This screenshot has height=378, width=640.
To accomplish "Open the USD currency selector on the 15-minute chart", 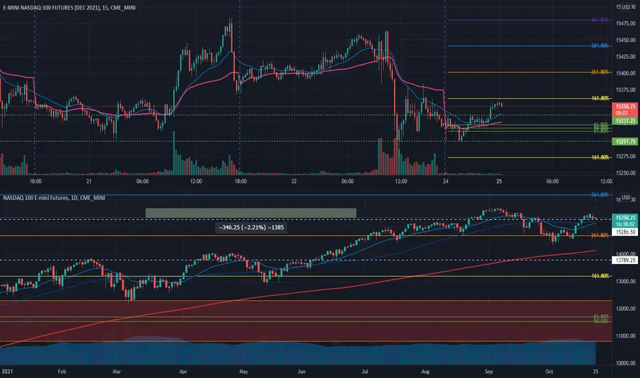I will pyautogui.click(x=626, y=7).
